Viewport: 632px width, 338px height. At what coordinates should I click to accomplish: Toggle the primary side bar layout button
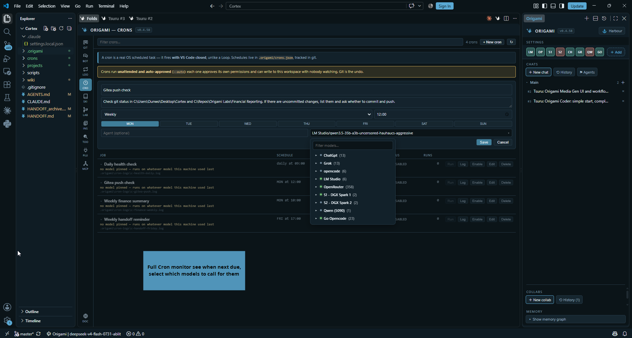click(545, 6)
